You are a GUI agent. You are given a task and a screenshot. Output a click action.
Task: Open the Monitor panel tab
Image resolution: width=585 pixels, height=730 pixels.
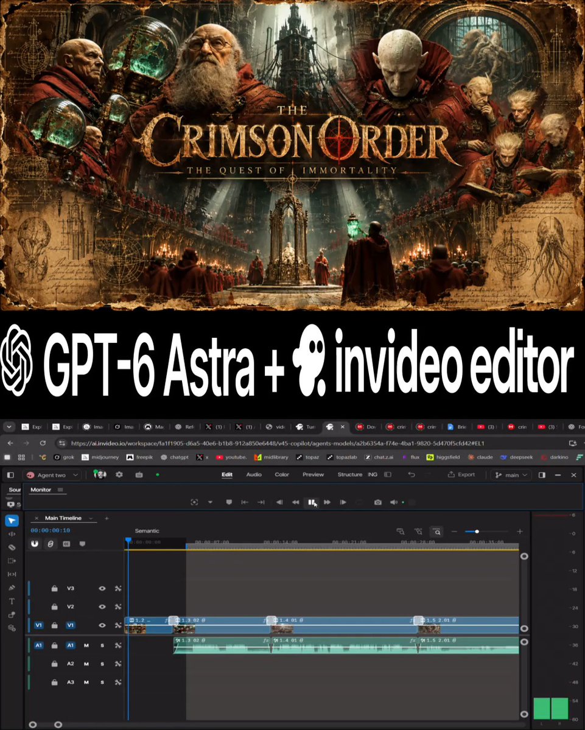[41, 490]
